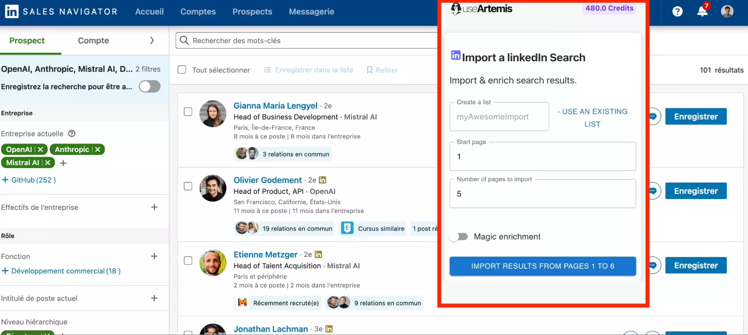Image resolution: width=748 pixels, height=335 pixels.
Task: Open the help question mark icon
Action: pos(677,12)
